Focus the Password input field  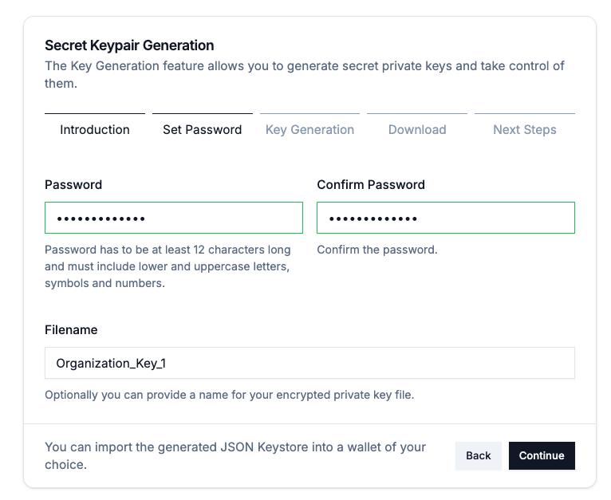[173, 218]
